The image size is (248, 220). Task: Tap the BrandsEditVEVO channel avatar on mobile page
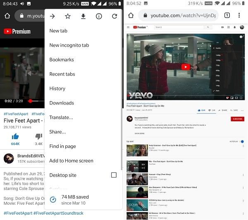[9, 158]
